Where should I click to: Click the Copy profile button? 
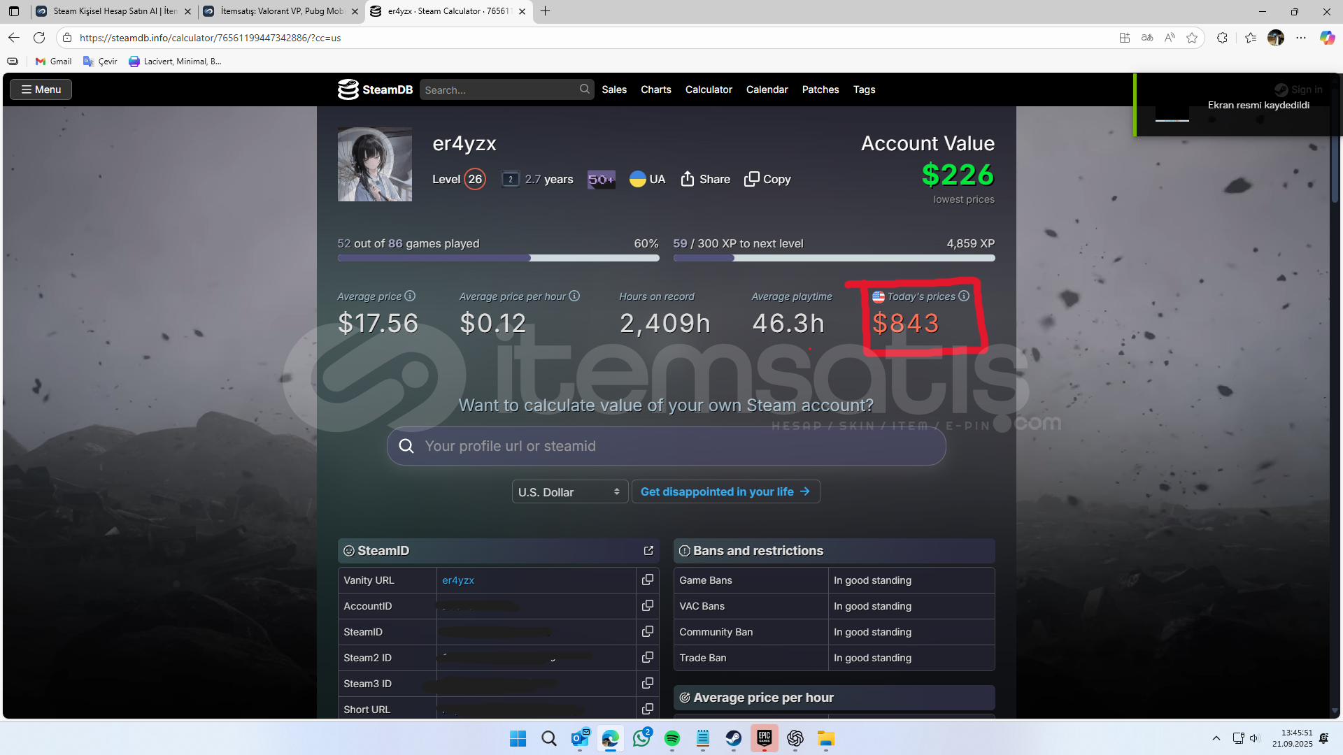[x=767, y=179]
